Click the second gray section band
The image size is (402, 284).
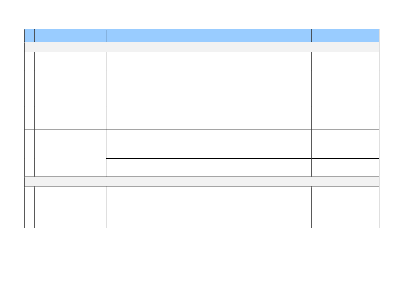tap(202, 181)
